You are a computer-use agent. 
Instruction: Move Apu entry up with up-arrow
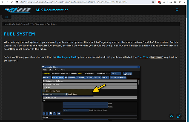click(x=55, y=113)
